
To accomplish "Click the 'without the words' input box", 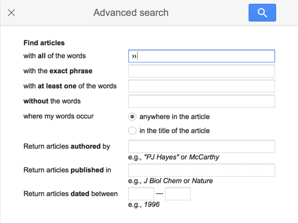I will (x=201, y=101).
